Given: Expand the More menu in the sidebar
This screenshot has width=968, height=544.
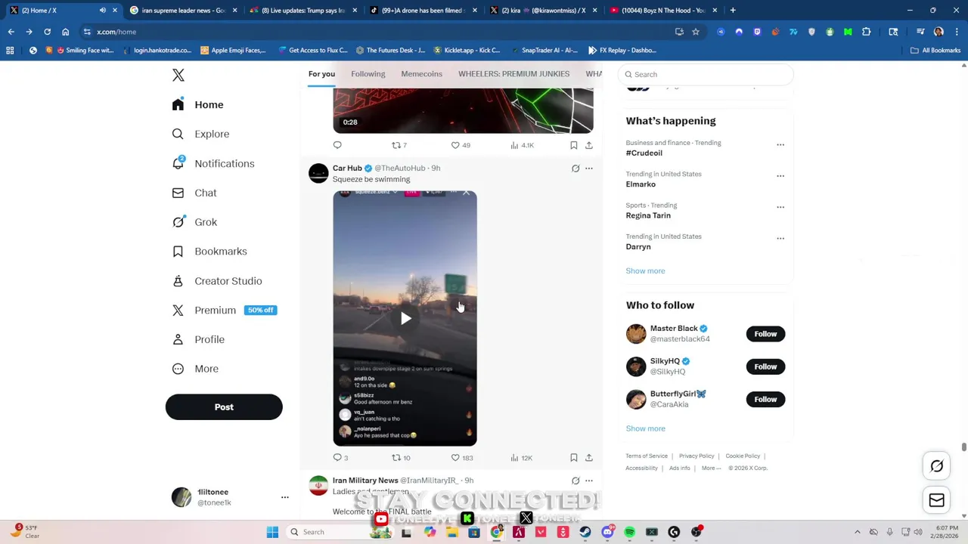Looking at the screenshot, I should 195,369.
